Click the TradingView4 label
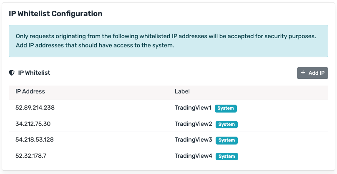Screen dimensions: 337x174 (x=194, y=156)
